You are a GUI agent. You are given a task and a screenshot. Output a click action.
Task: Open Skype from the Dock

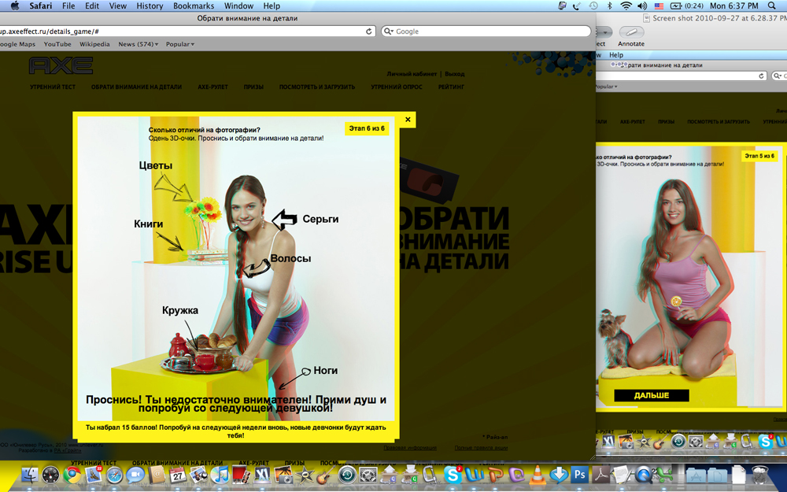pos(453,475)
